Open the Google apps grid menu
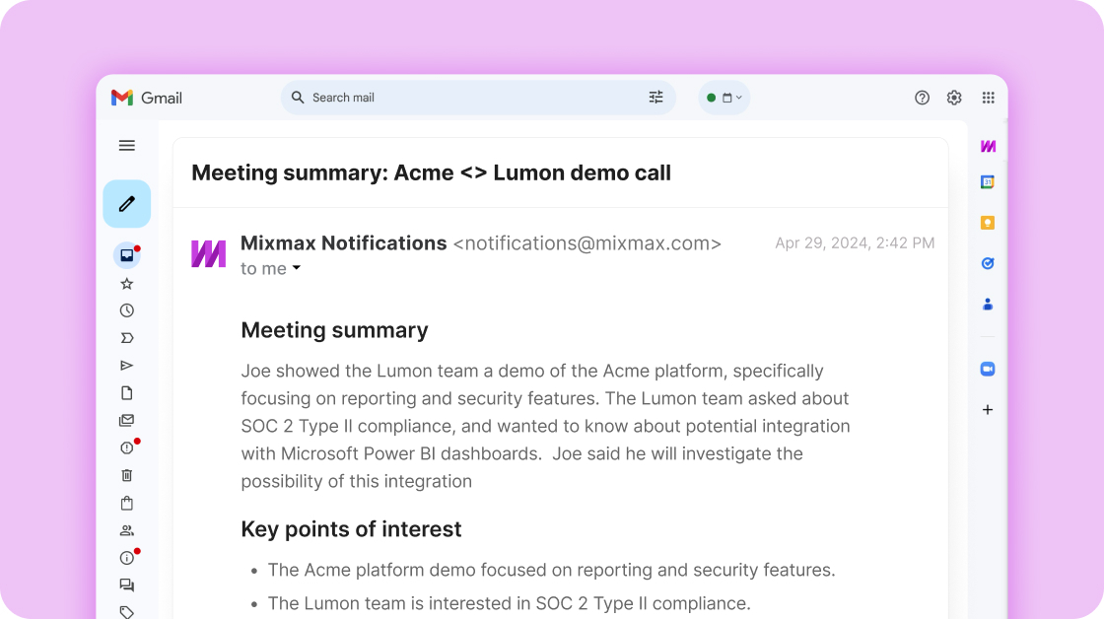 pos(988,98)
